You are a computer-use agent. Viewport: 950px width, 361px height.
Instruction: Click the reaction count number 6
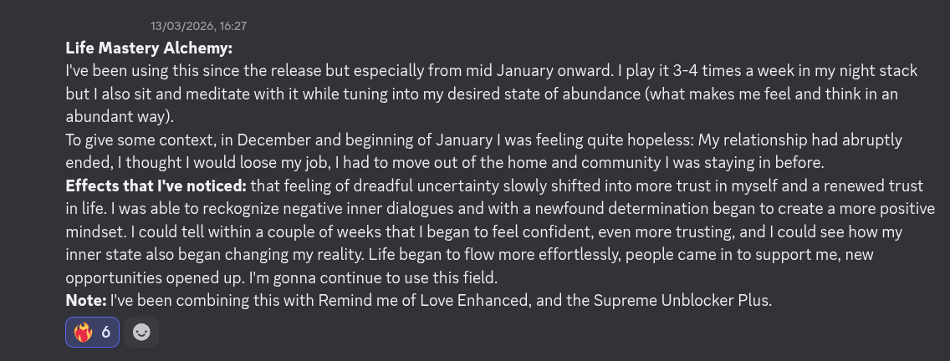[106, 333]
